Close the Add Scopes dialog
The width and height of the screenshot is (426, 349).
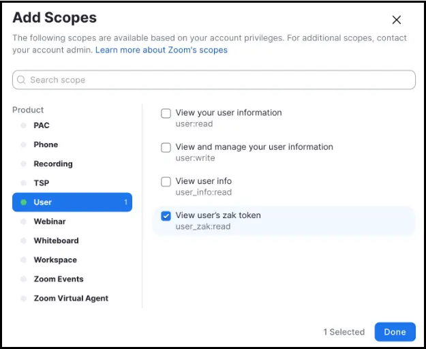point(396,20)
